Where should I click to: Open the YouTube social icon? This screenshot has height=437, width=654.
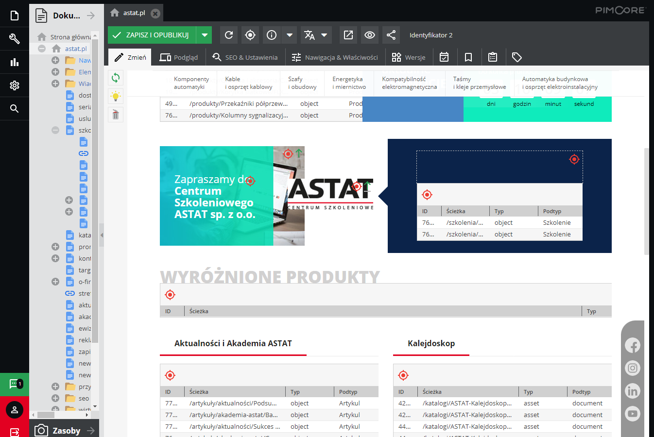633,414
